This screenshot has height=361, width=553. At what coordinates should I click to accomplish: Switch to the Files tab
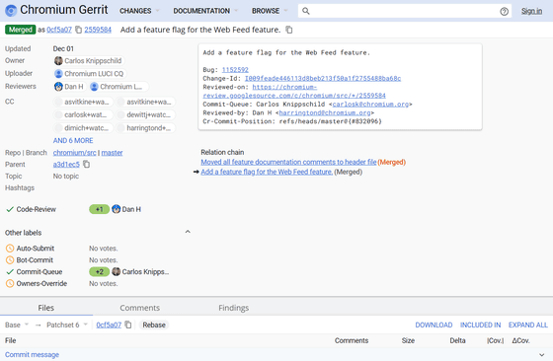click(46, 308)
